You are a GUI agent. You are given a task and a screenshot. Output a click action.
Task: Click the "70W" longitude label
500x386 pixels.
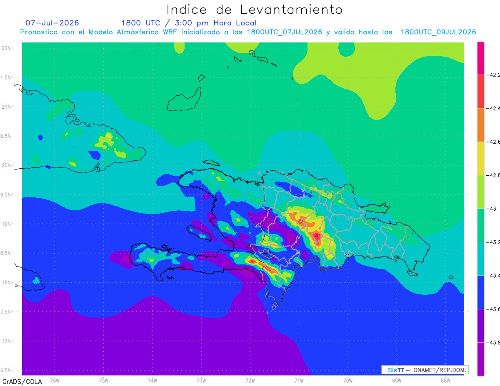348,381
